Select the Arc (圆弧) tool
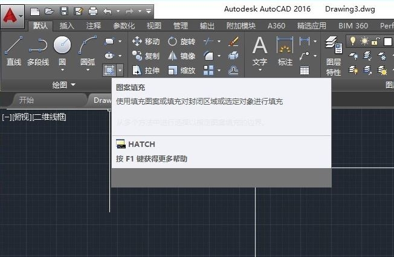 coord(88,50)
